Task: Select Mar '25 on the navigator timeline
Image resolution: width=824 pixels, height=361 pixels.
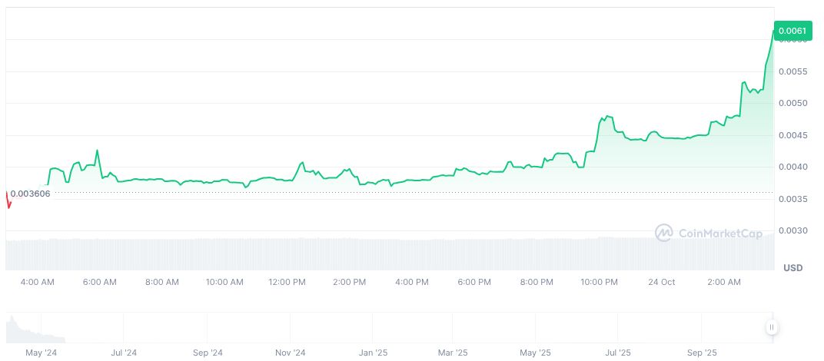Action: point(453,353)
